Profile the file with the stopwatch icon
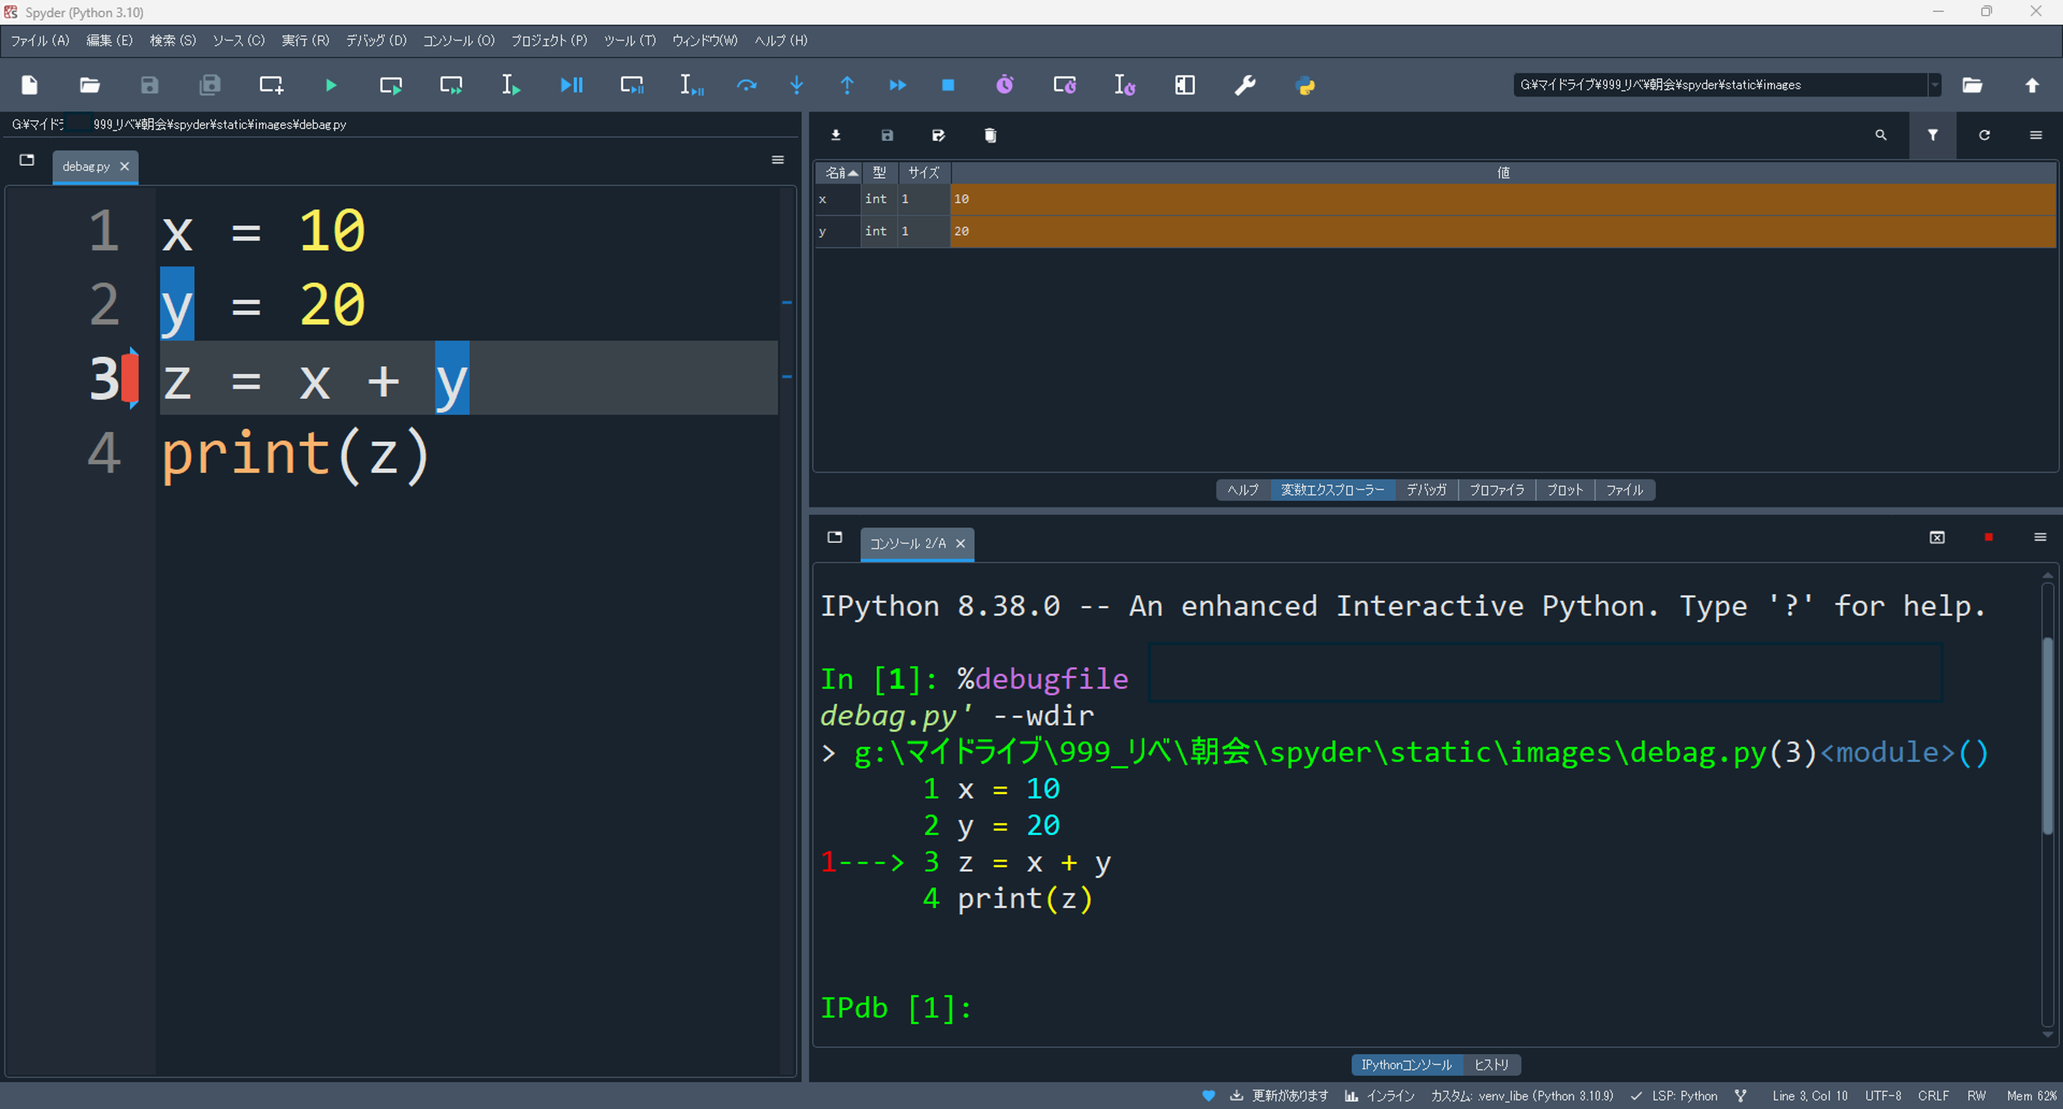2063x1109 pixels. tap(1004, 85)
